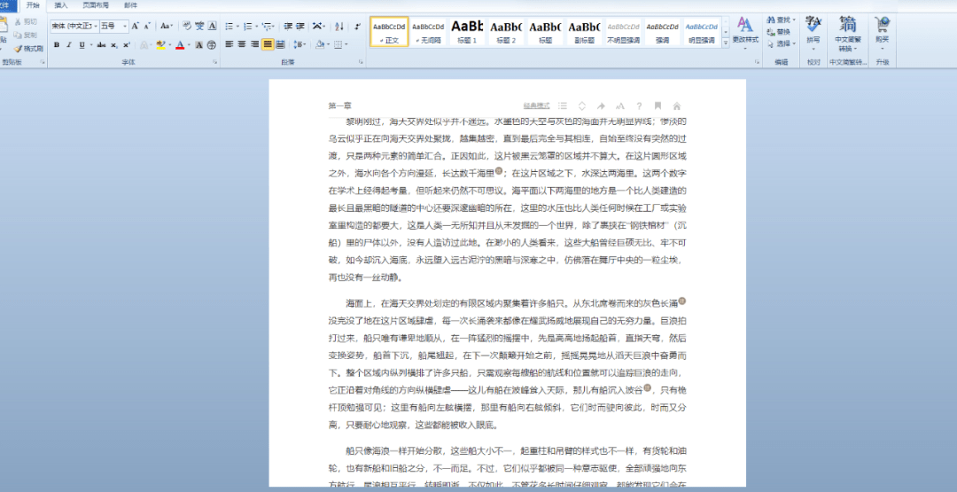Image resolution: width=957 pixels, height=492 pixels.
Task: Open the borders dropdown arrow
Action: (x=346, y=44)
